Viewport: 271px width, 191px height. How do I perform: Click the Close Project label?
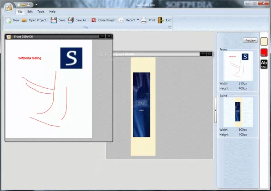tap(107, 20)
